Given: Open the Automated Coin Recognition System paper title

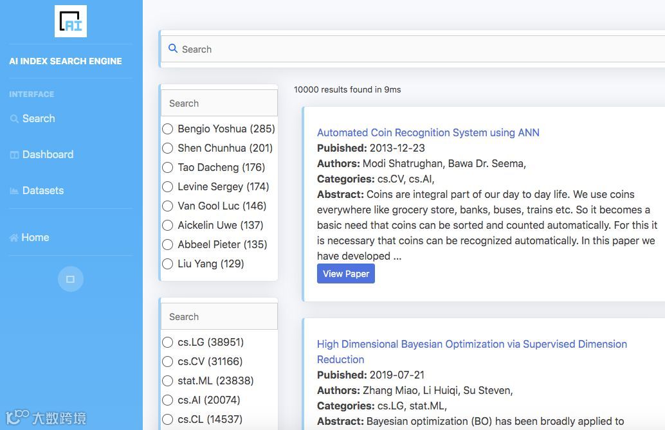Looking at the screenshot, I should coord(428,133).
